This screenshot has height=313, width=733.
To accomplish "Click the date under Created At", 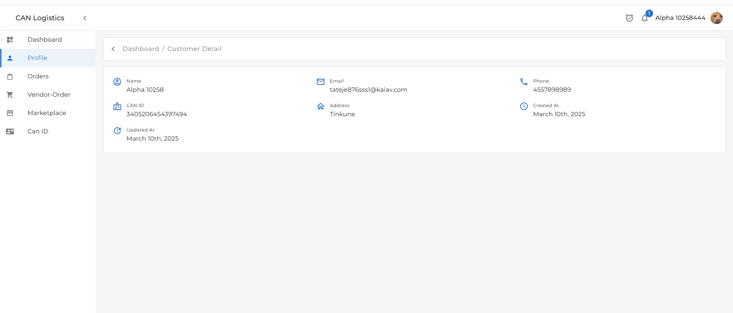I will [x=559, y=114].
